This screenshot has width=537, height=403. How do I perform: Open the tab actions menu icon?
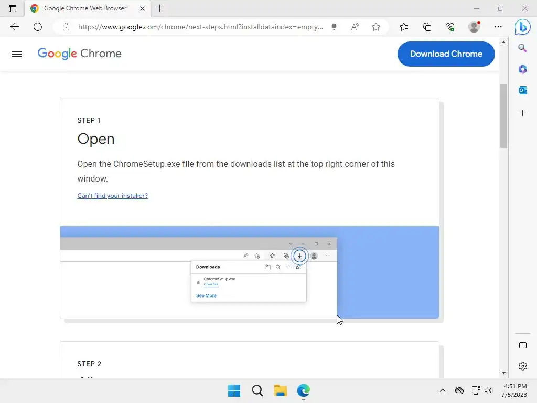click(13, 8)
